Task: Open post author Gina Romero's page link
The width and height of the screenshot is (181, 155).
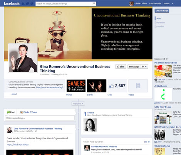Action: coord(38,128)
